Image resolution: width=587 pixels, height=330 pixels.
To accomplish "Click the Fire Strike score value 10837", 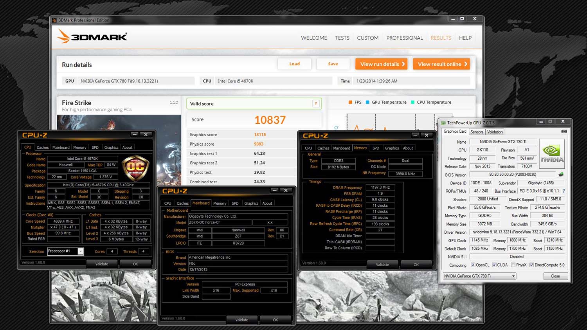I will [x=270, y=120].
